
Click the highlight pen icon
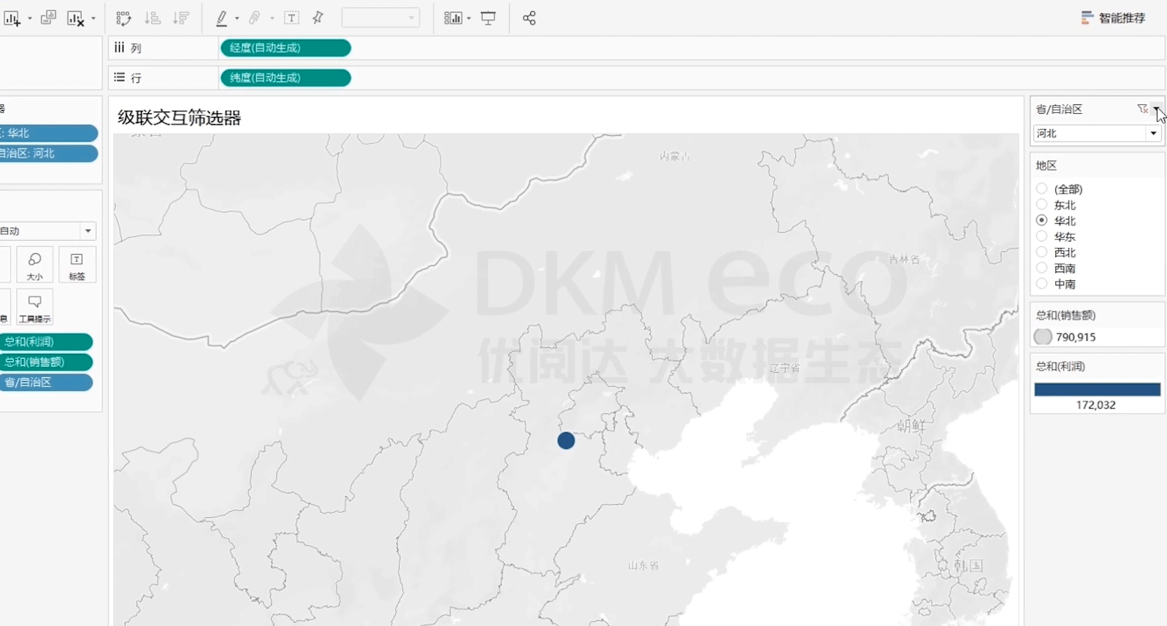[x=222, y=18]
